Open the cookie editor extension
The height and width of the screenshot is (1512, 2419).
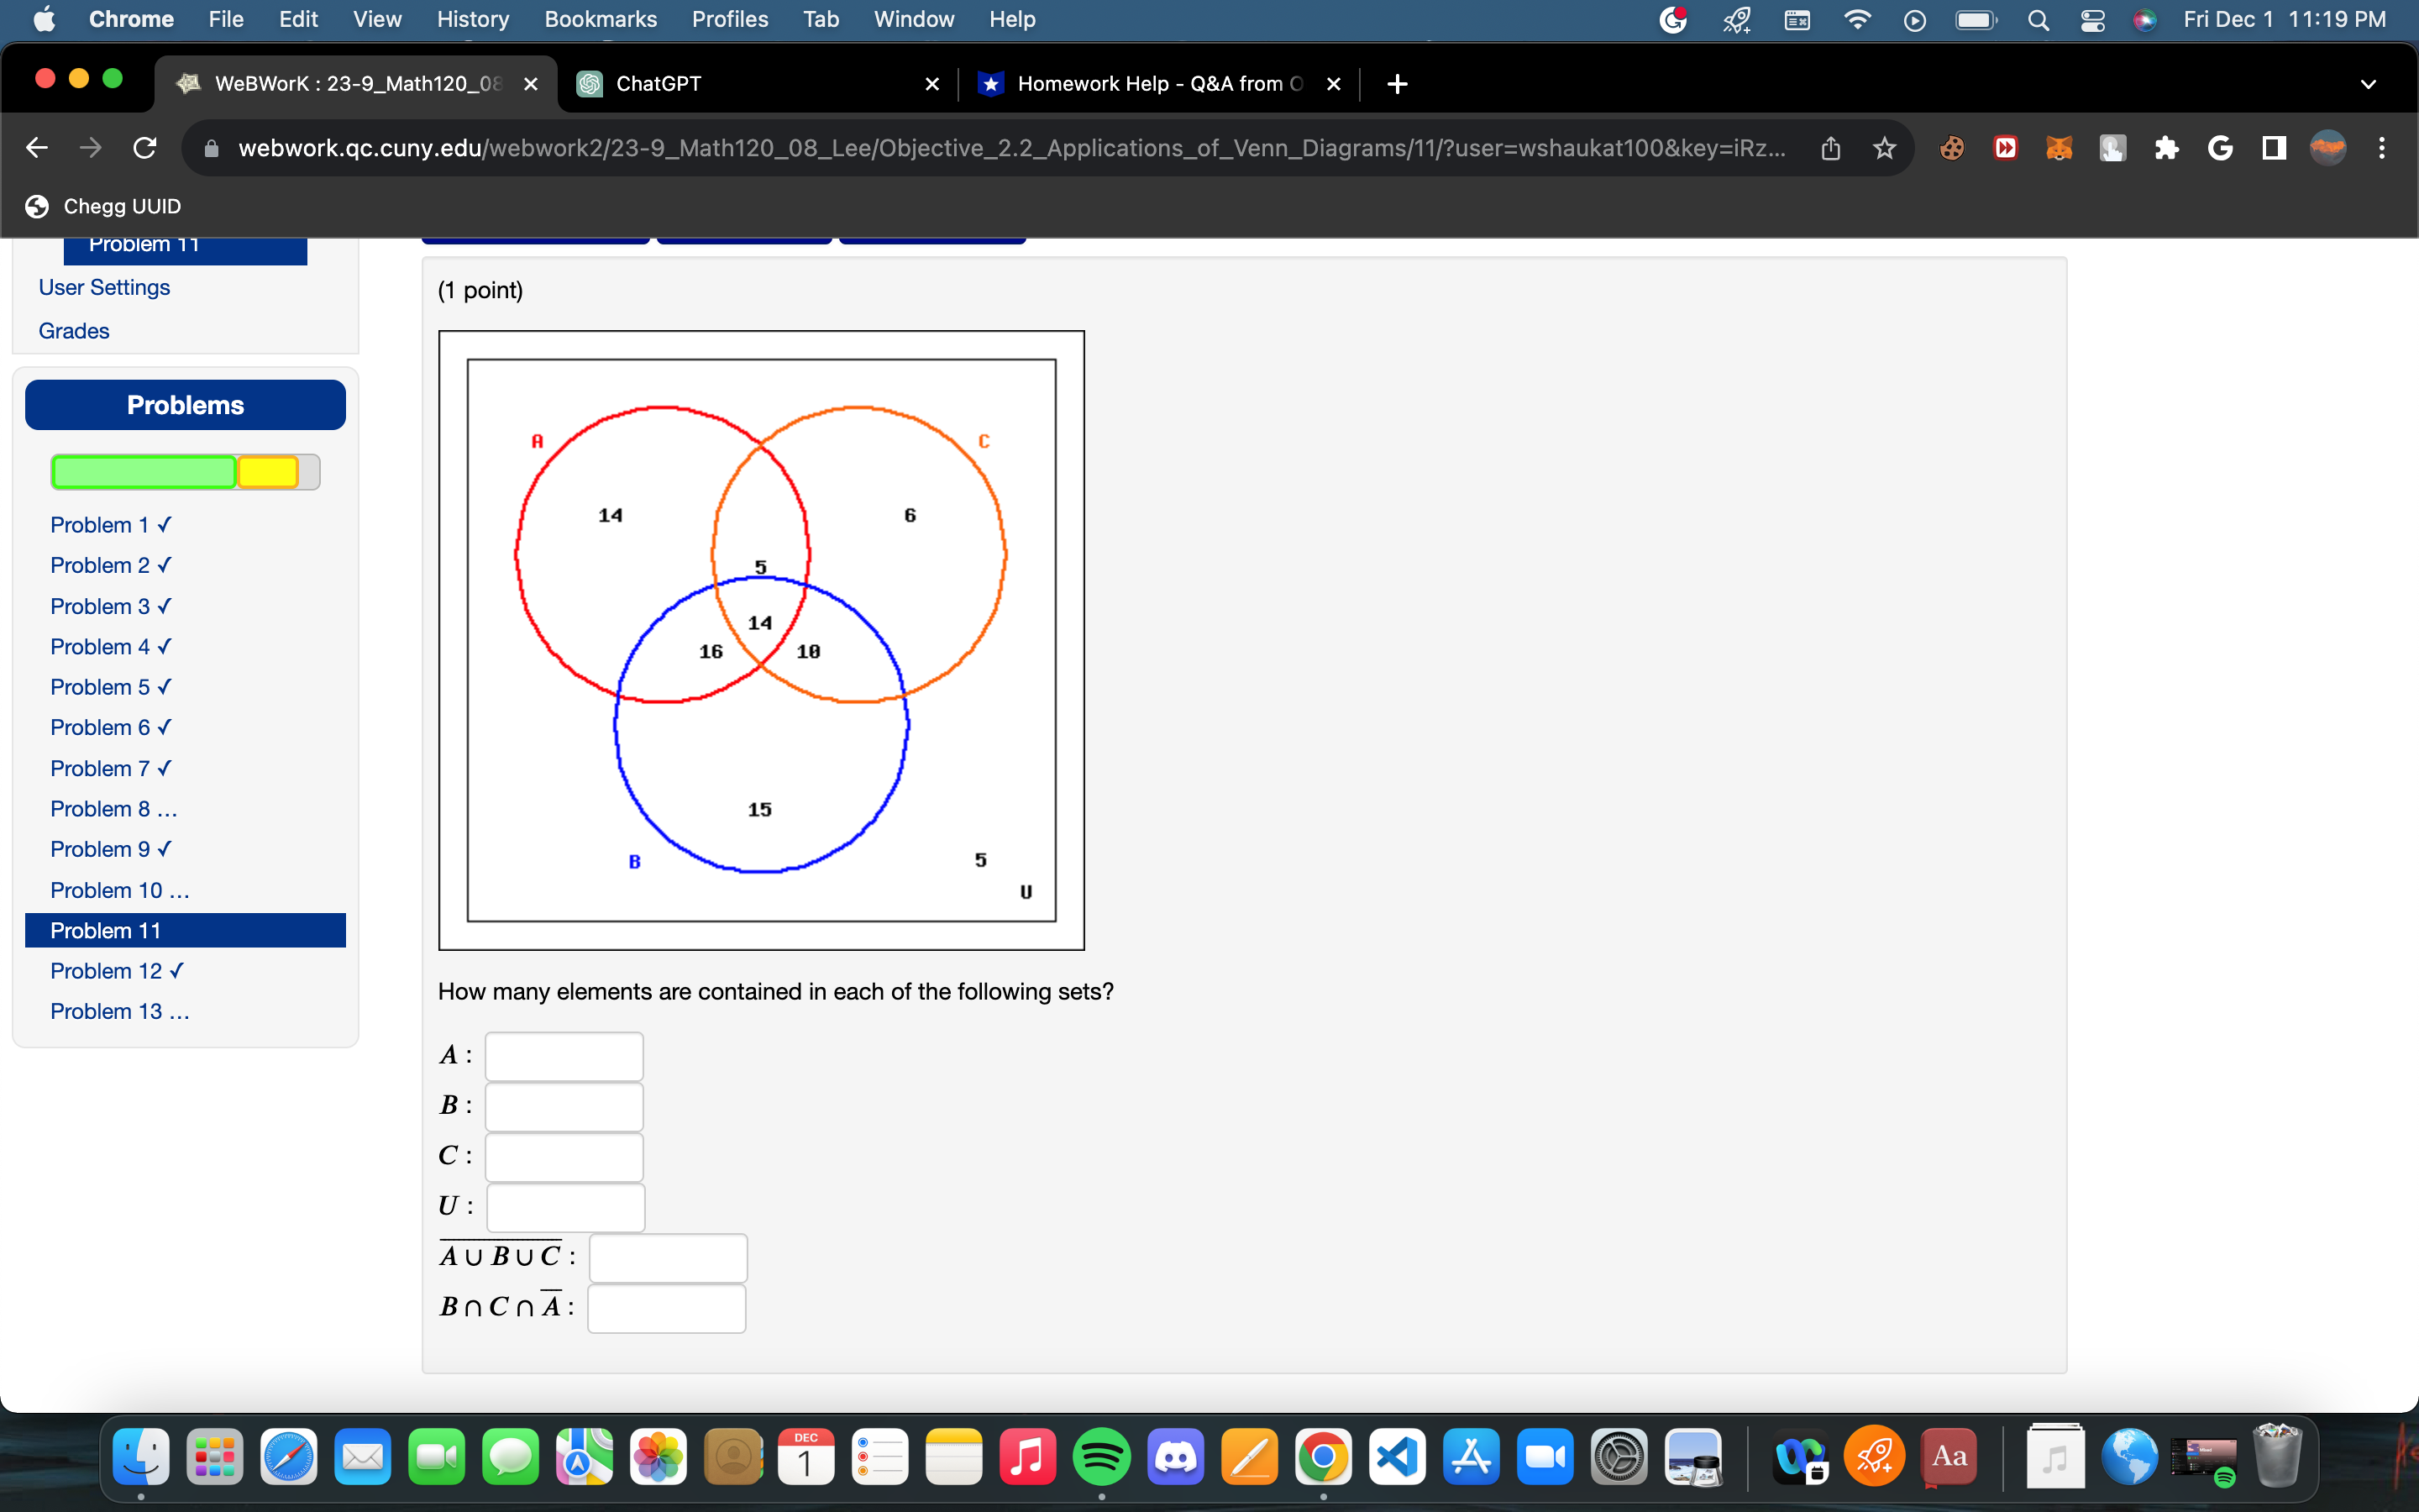click(x=1950, y=147)
